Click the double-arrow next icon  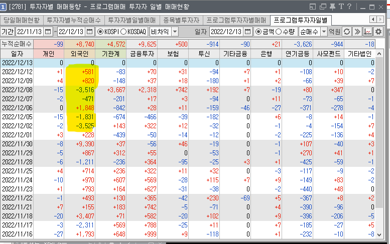(x=357, y=32)
